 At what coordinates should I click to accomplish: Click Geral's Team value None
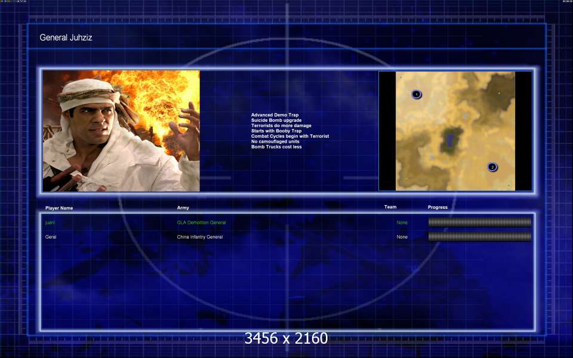(402, 237)
